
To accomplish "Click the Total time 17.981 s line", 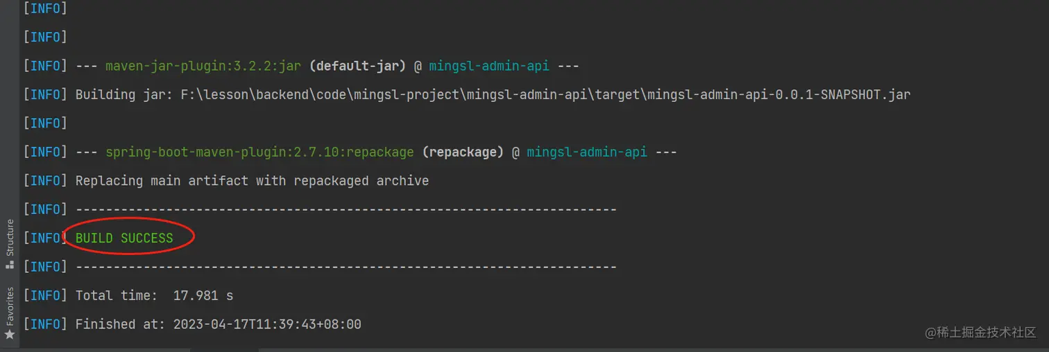I will tap(154, 296).
